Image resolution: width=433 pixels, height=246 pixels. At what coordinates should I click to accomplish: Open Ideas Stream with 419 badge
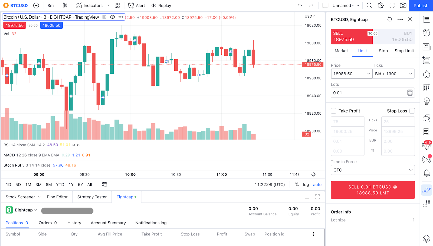[427, 145]
